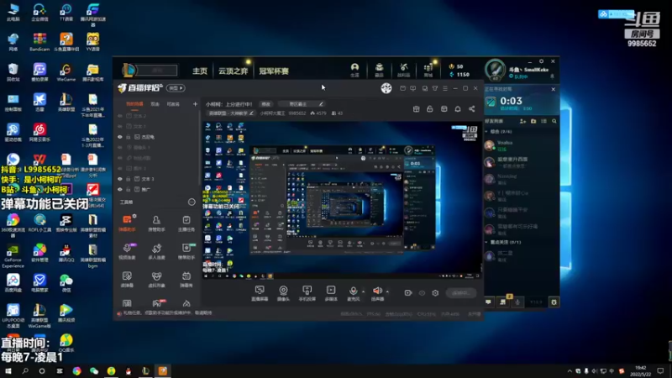Toggle the preview eye icon beside record
This screenshot has height=378, width=672.
(422, 293)
